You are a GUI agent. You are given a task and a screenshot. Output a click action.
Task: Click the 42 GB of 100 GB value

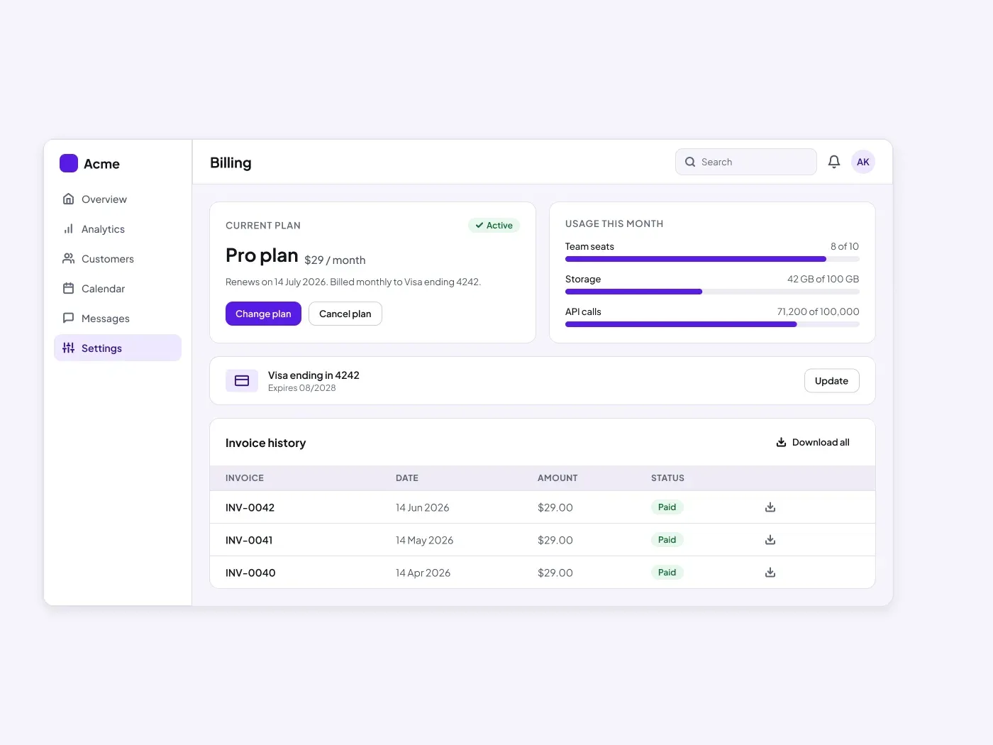pyautogui.click(x=823, y=279)
